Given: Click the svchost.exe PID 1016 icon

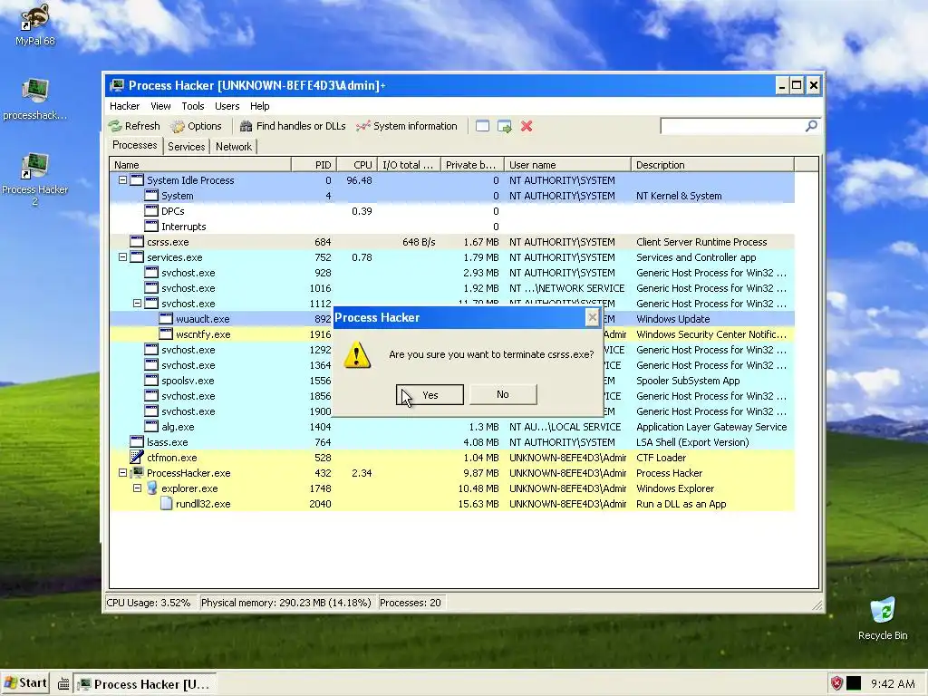Looking at the screenshot, I should pyautogui.click(x=151, y=287).
